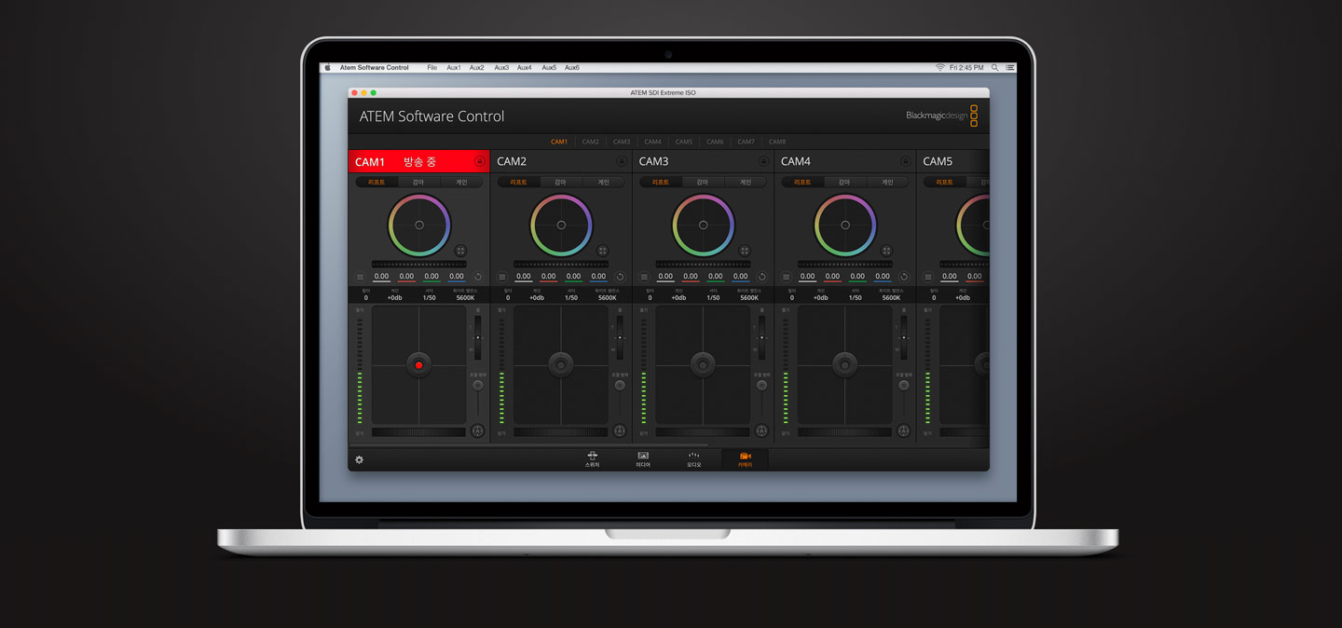Open the 미디어 media page
The image size is (1342, 628).
643,458
